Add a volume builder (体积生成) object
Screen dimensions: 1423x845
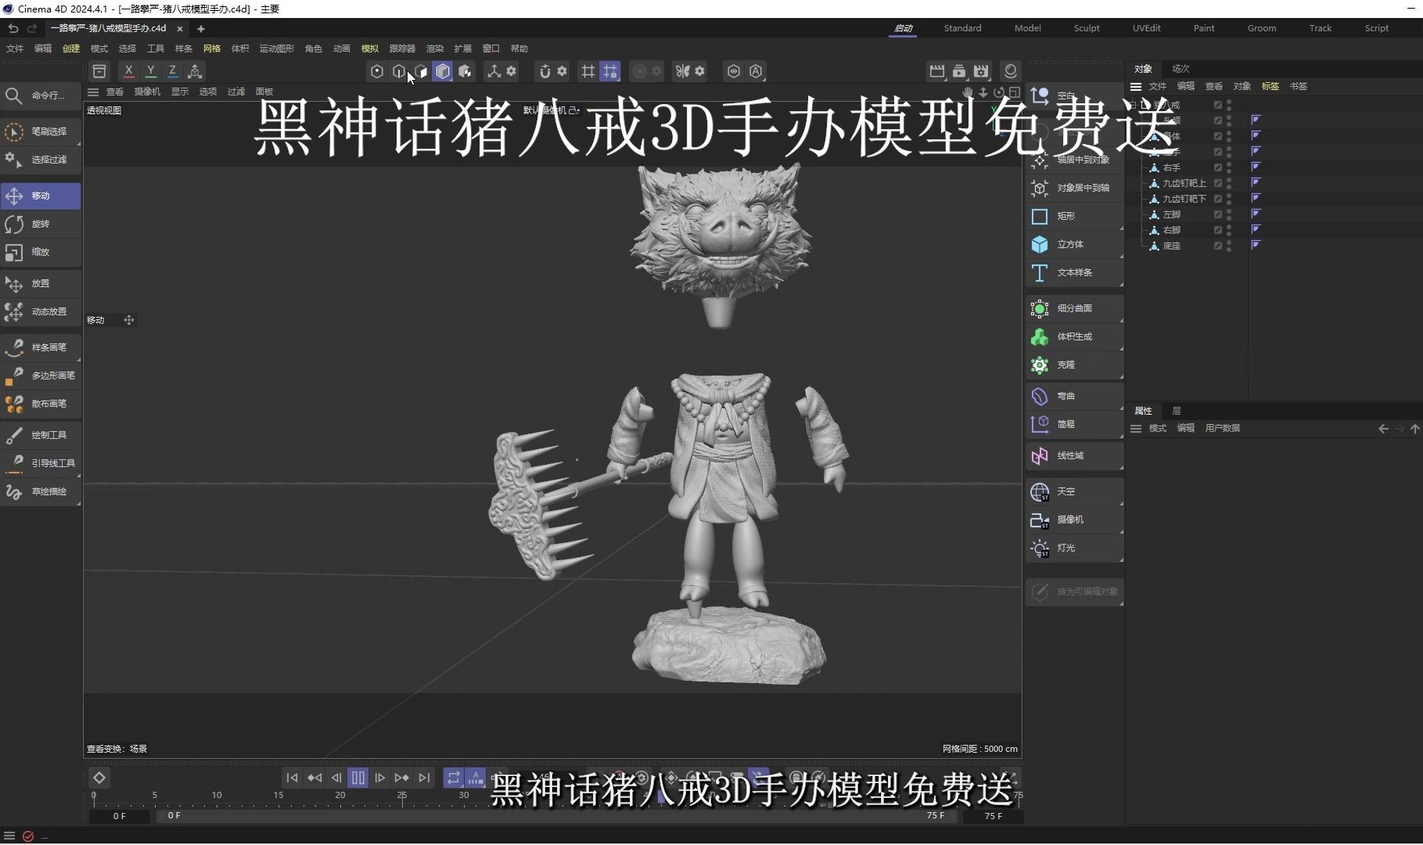point(1074,336)
